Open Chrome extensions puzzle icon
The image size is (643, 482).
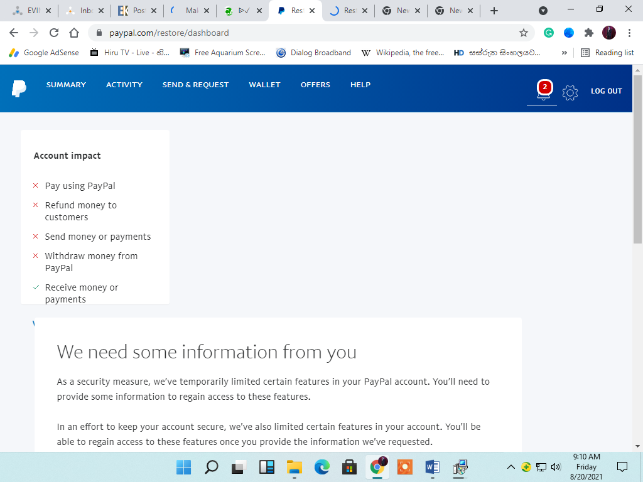point(589,33)
